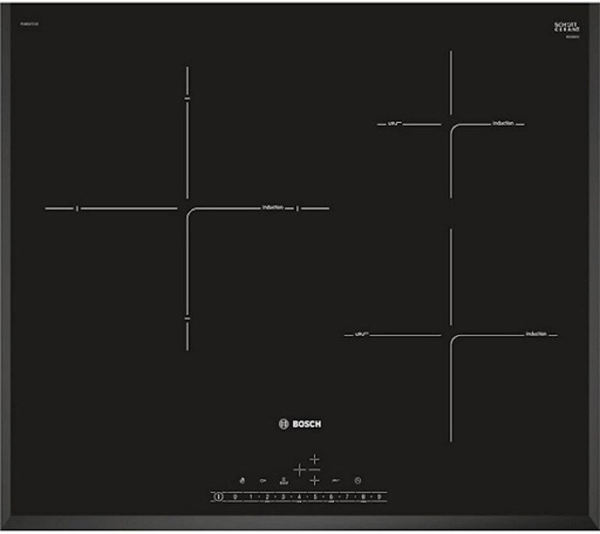This screenshot has width=600, height=534.
Task: Select the large left cooking zone plus symbol
Action: coord(300,470)
